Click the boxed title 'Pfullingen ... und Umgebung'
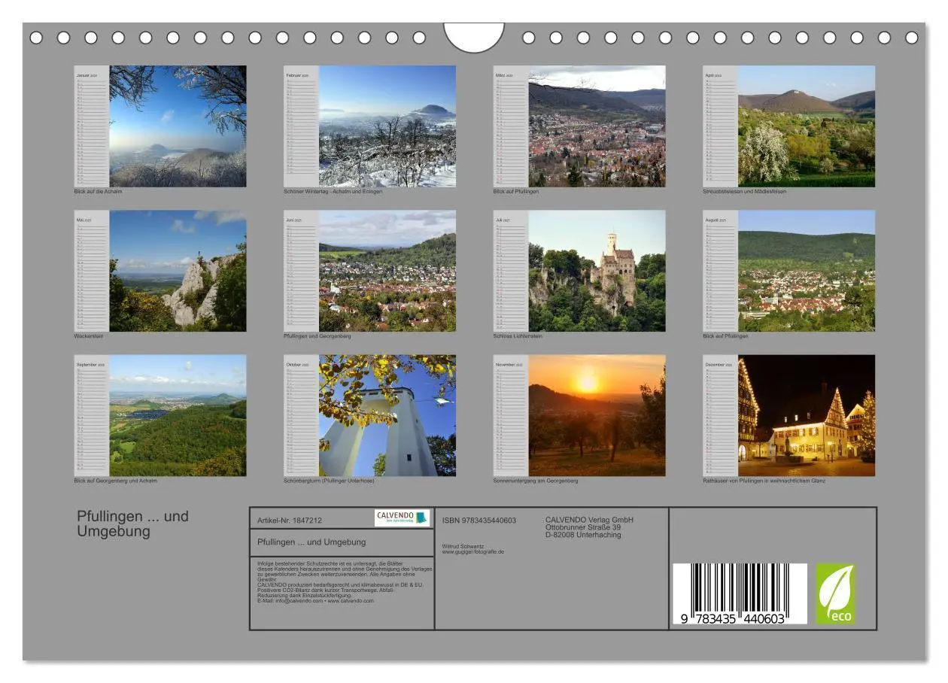948x683 pixels. (x=311, y=542)
